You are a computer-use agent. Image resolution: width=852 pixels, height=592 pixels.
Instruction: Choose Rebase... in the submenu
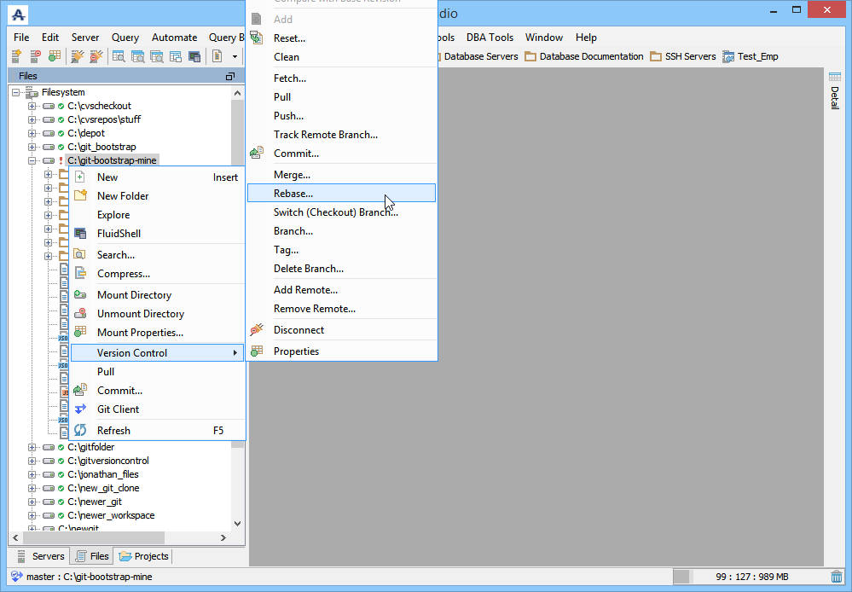pos(342,194)
